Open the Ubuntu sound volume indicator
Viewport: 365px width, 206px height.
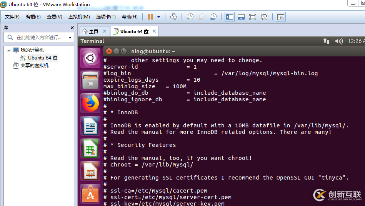(339, 41)
